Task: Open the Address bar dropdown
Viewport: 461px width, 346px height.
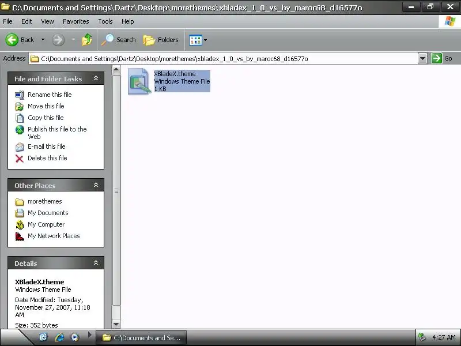Action: [422, 58]
